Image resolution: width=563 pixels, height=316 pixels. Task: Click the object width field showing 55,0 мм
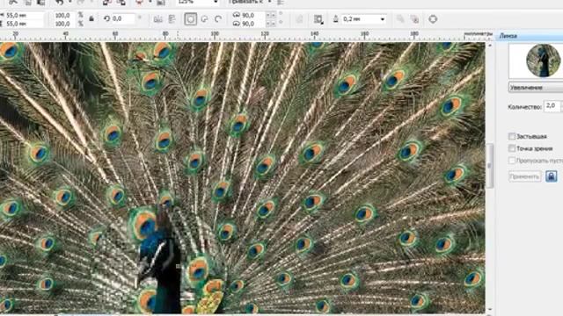24,16
